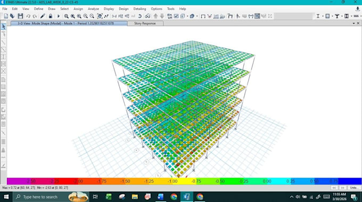The image size is (362, 202).
Task: Open the Steel Frame Design dropdown arrow
Action: pyautogui.click(x=323, y=16)
